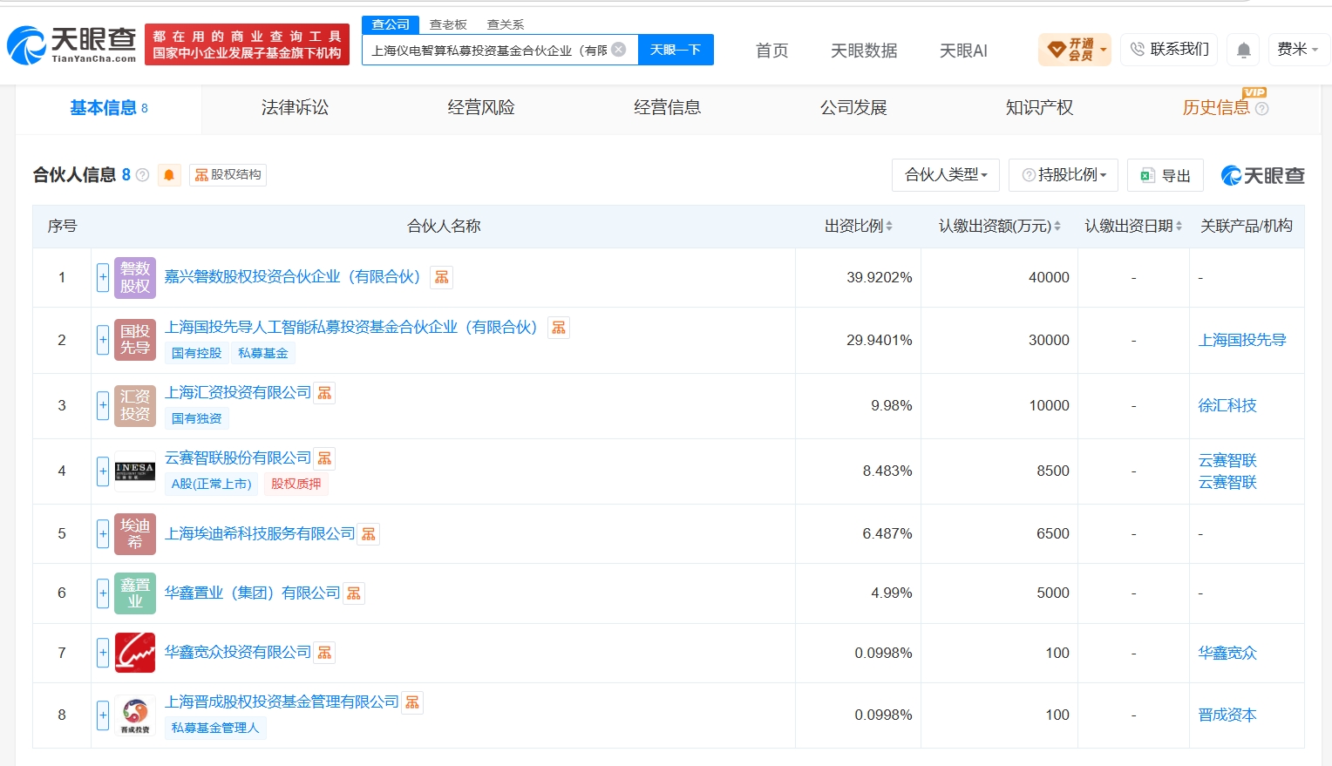Open 天眼数据 navigation link

(x=864, y=51)
